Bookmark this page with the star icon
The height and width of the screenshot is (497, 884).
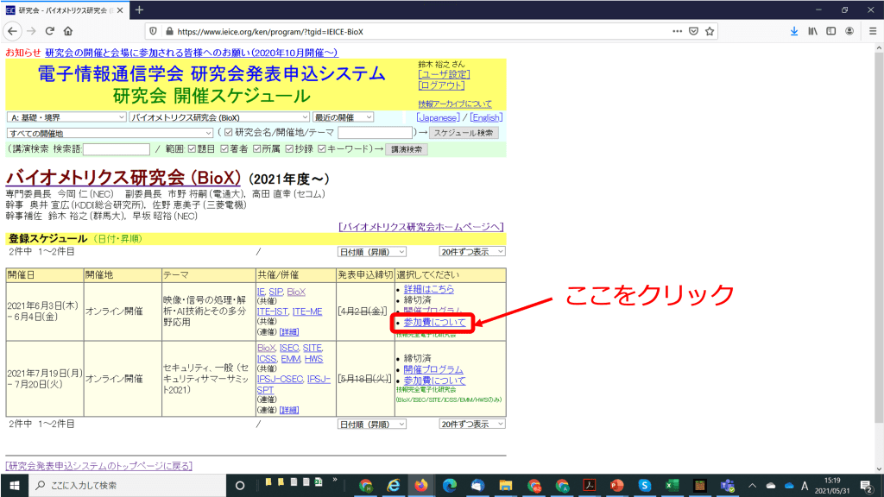click(x=710, y=30)
